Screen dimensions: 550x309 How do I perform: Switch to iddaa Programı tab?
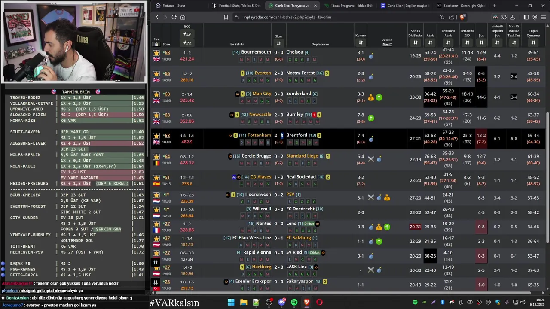coord(348,6)
